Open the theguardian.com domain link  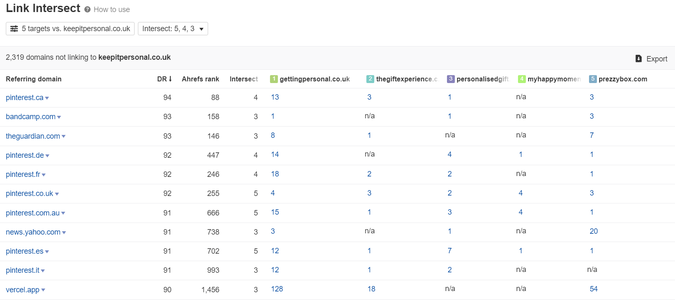tap(33, 136)
